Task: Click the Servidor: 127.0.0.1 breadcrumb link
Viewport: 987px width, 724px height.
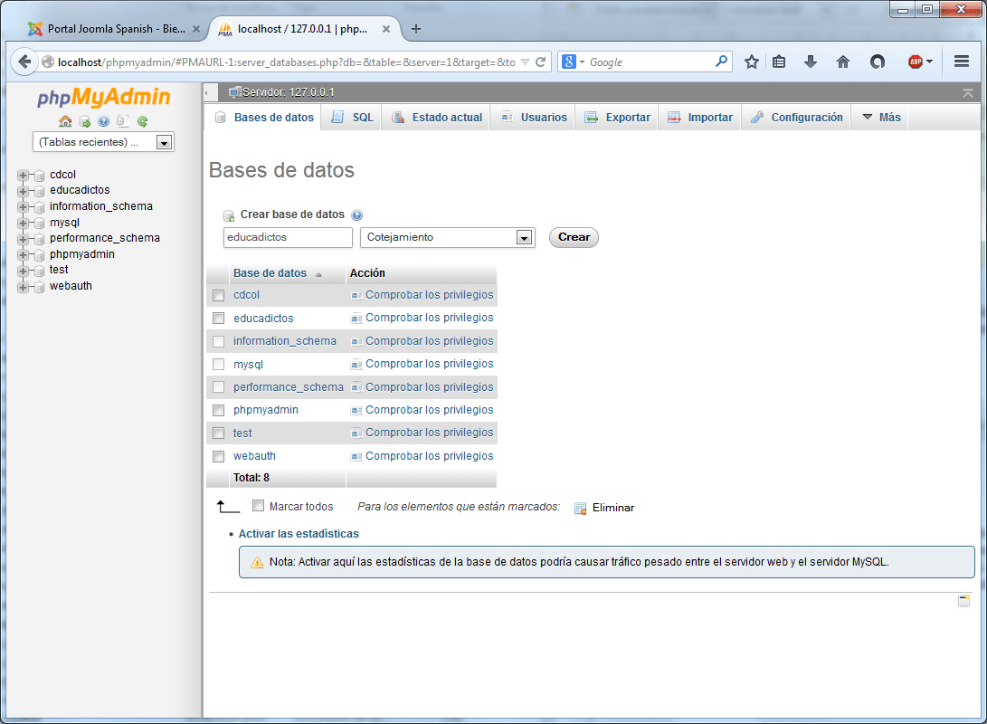Action: 289,92
